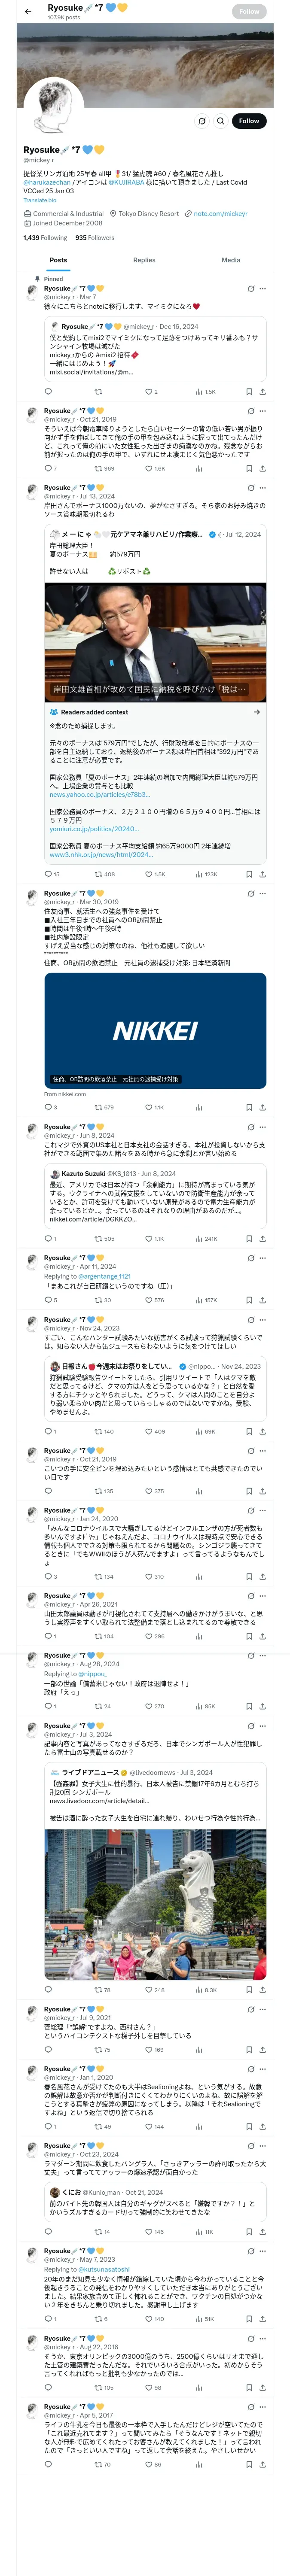
Task: Click the black Follow button on profile
Action: tap(248, 121)
